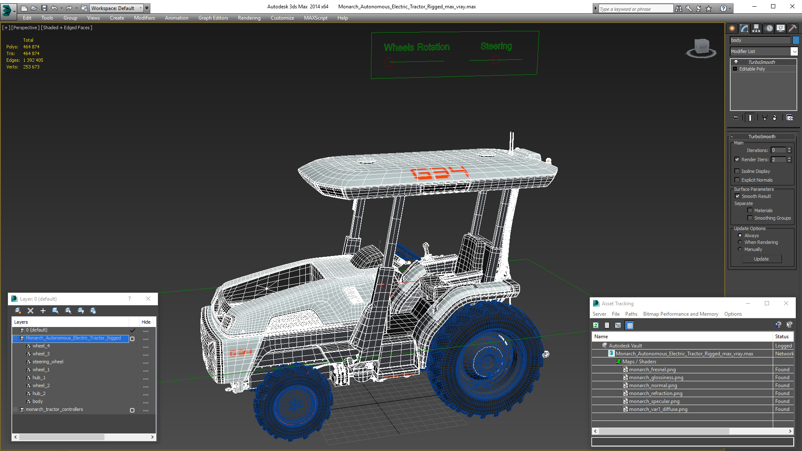Open the Rendering menu
802x451 pixels.
[x=249, y=18]
